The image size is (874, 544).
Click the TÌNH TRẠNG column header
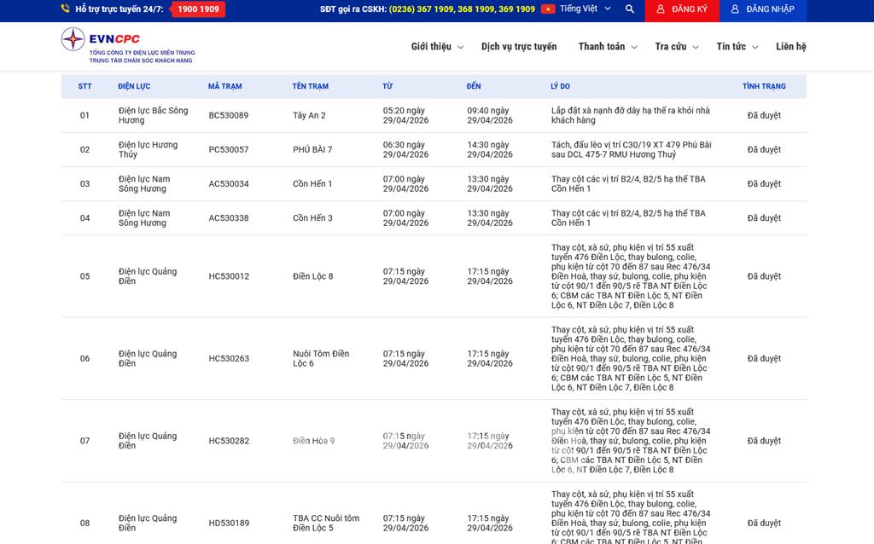tap(764, 86)
